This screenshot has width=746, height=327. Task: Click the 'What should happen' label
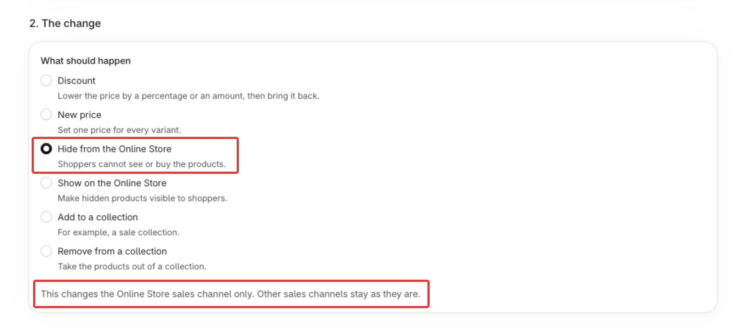pyautogui.click(x=86, y=61)
